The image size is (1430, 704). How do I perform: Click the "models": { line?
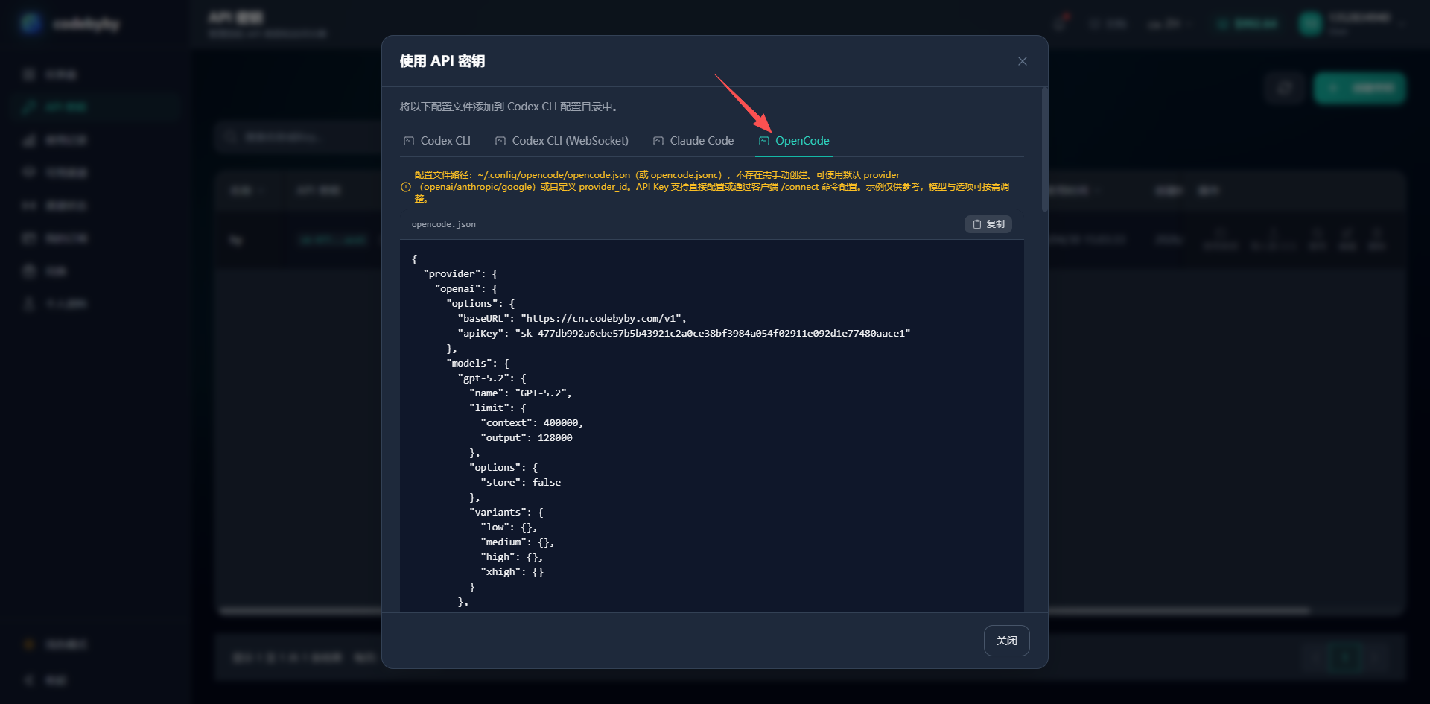477,363
